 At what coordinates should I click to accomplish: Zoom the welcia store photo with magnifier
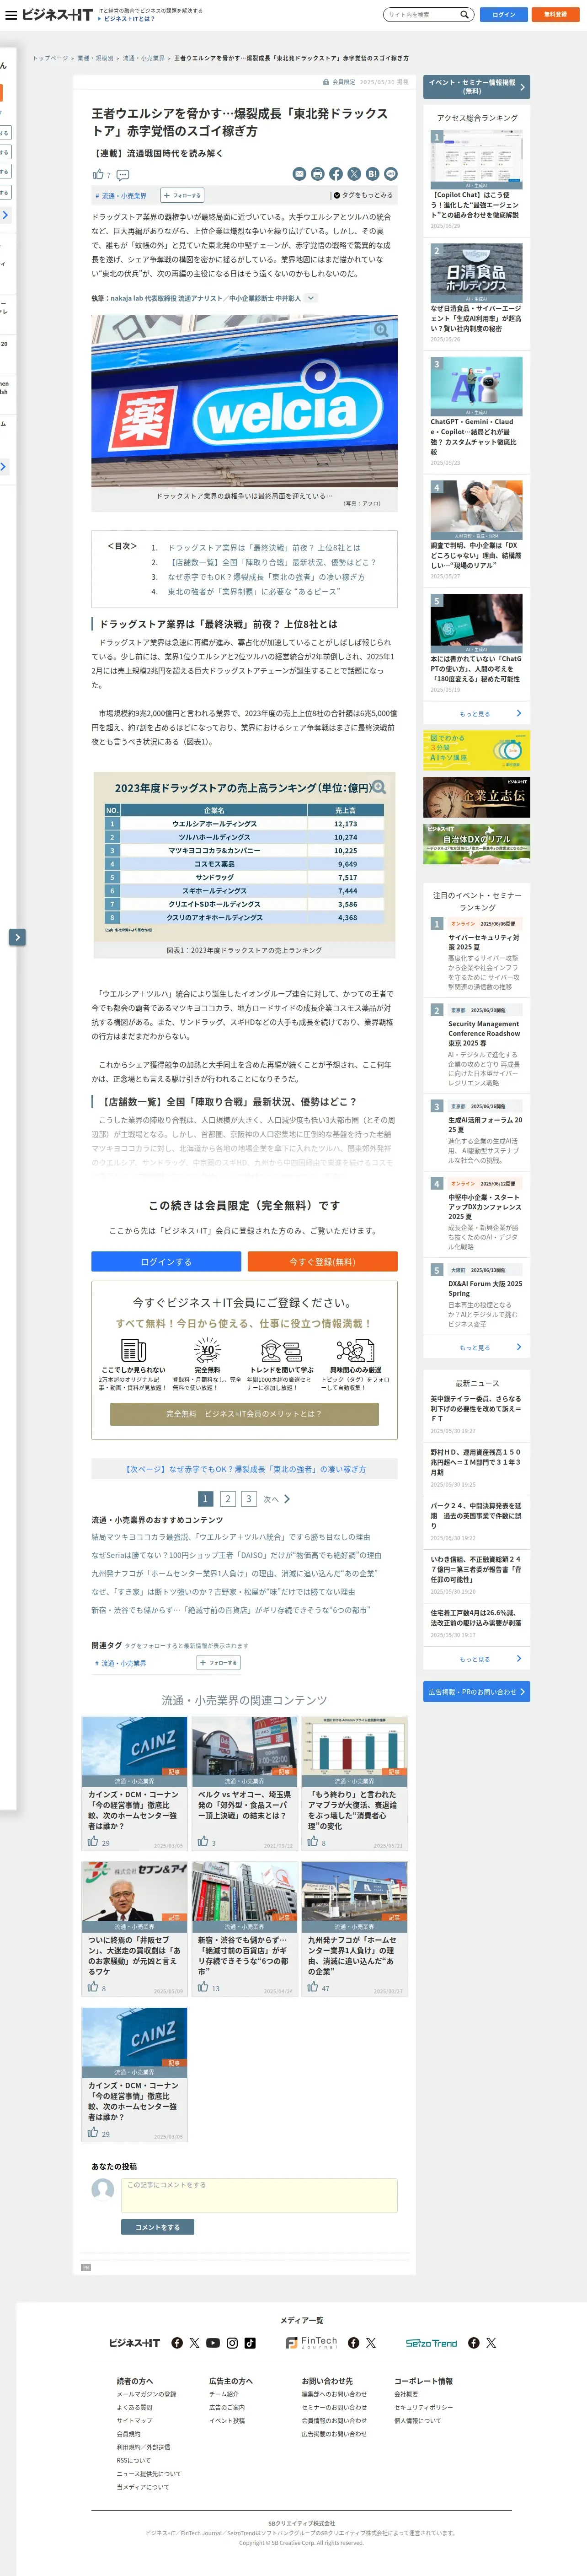pyautogui.click(x=381, y=330)
